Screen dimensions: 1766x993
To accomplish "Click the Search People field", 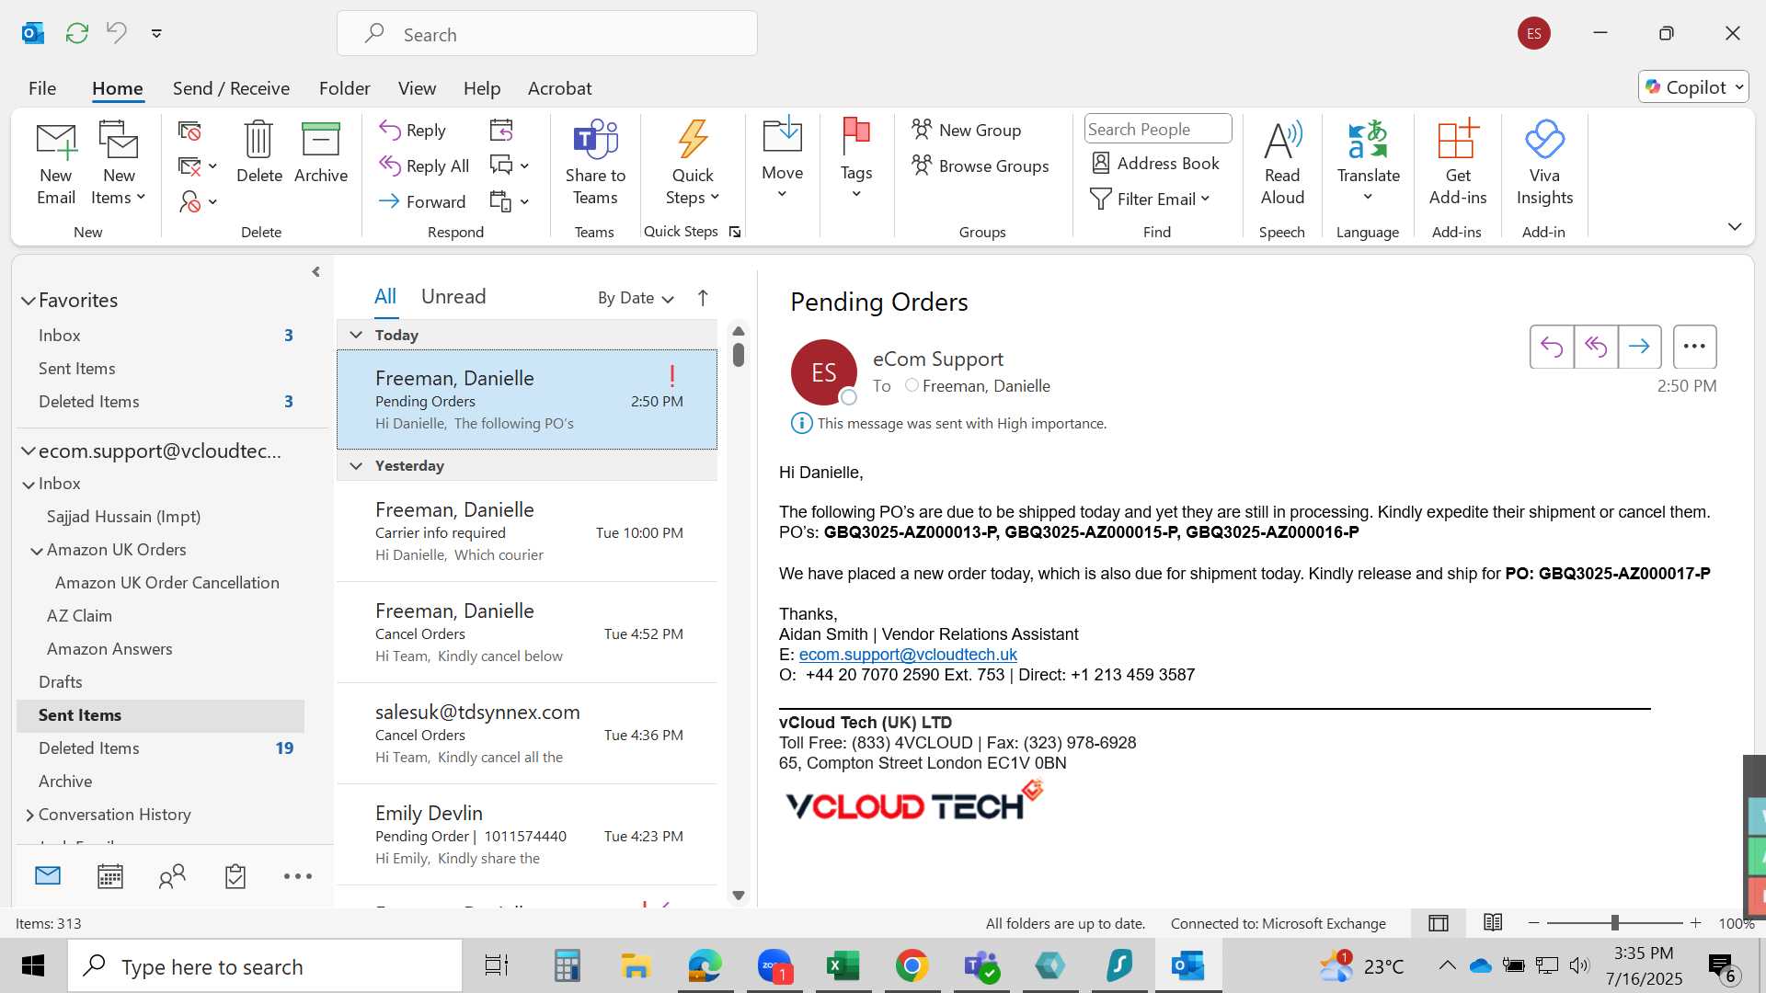I will pos(1158,129).
